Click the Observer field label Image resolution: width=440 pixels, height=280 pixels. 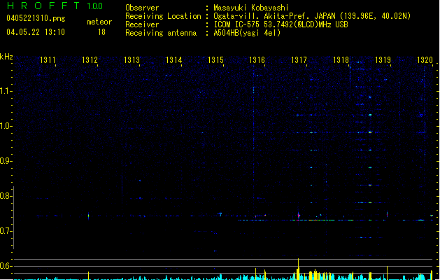[x=142, y=8]
